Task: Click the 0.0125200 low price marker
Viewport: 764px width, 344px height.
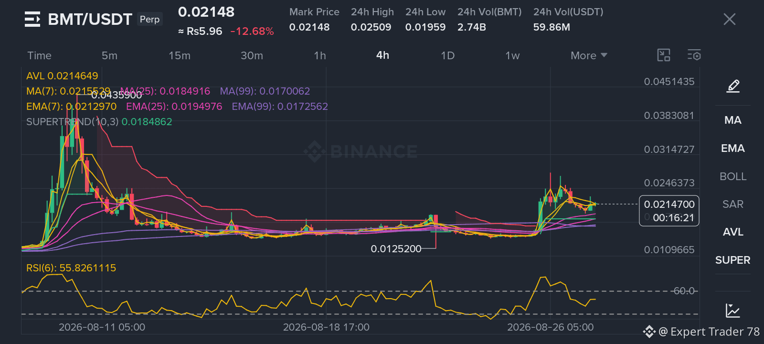Action: point(396,249)
